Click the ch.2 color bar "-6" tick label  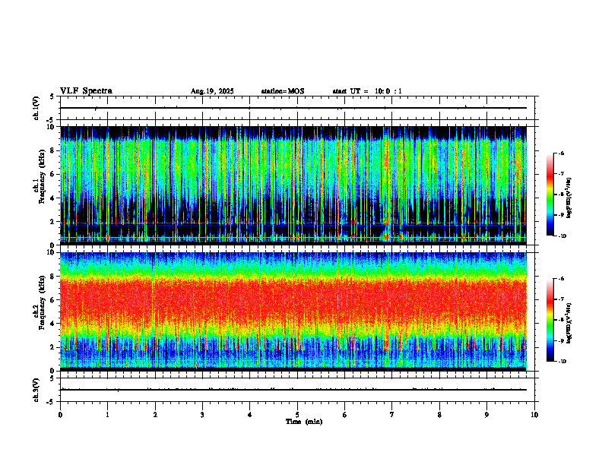coord(561,279)
